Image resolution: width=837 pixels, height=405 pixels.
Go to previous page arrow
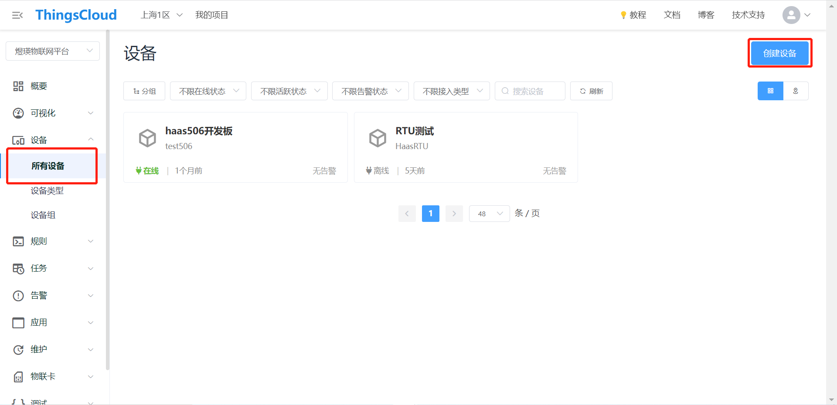(407, 214)
